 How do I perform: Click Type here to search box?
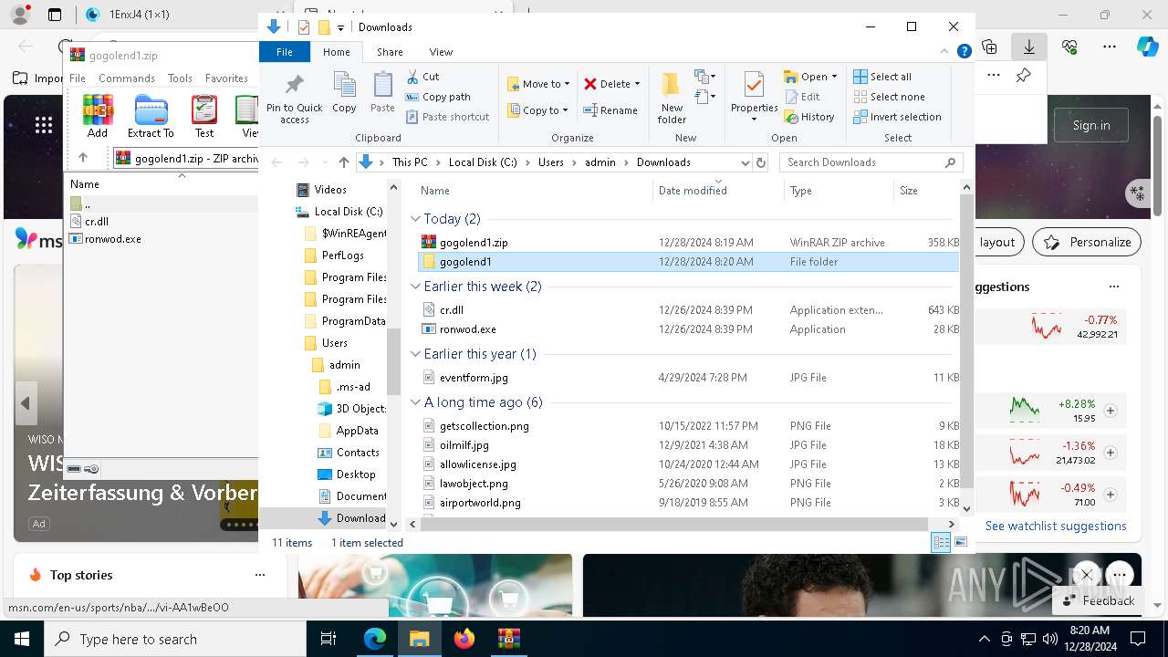pos(175,639)
